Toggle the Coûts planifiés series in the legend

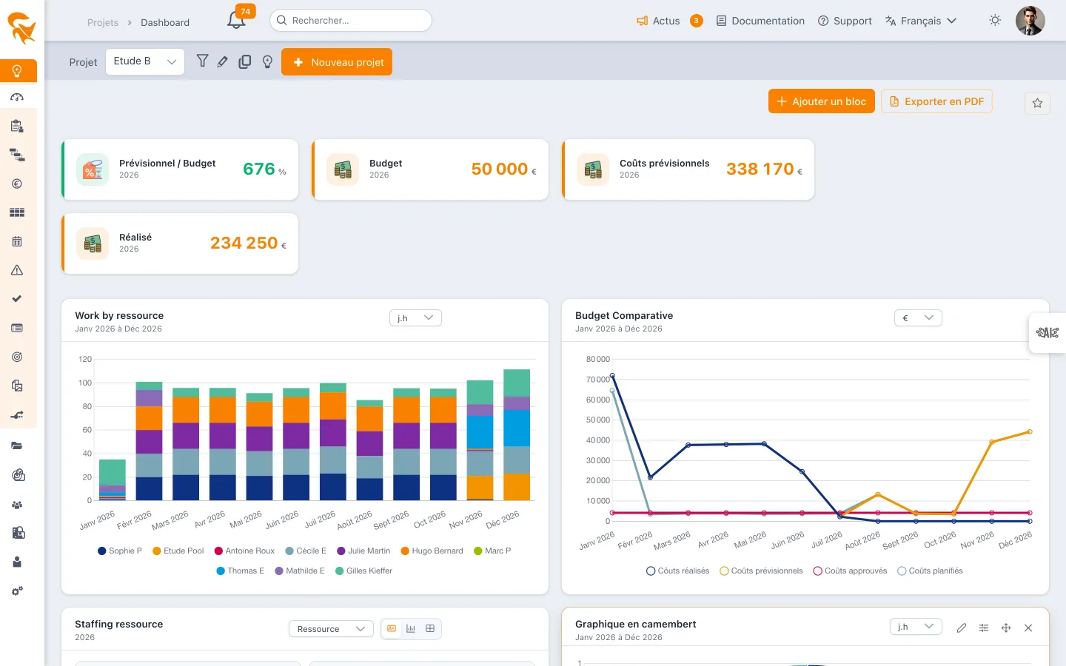click(930, 571)
